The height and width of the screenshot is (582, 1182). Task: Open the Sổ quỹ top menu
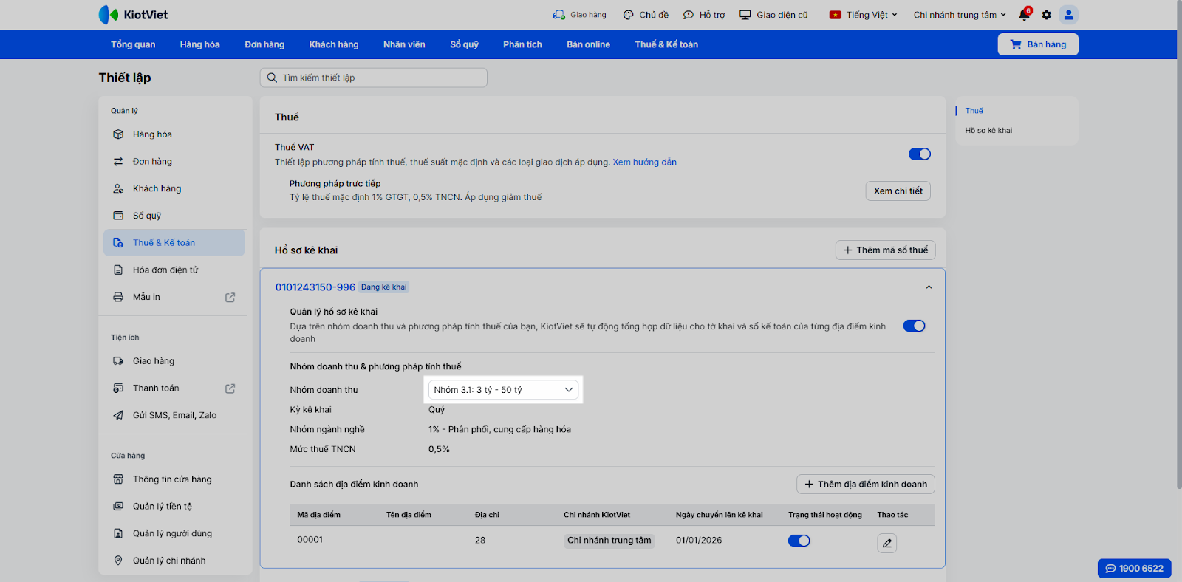pos(465,44)
